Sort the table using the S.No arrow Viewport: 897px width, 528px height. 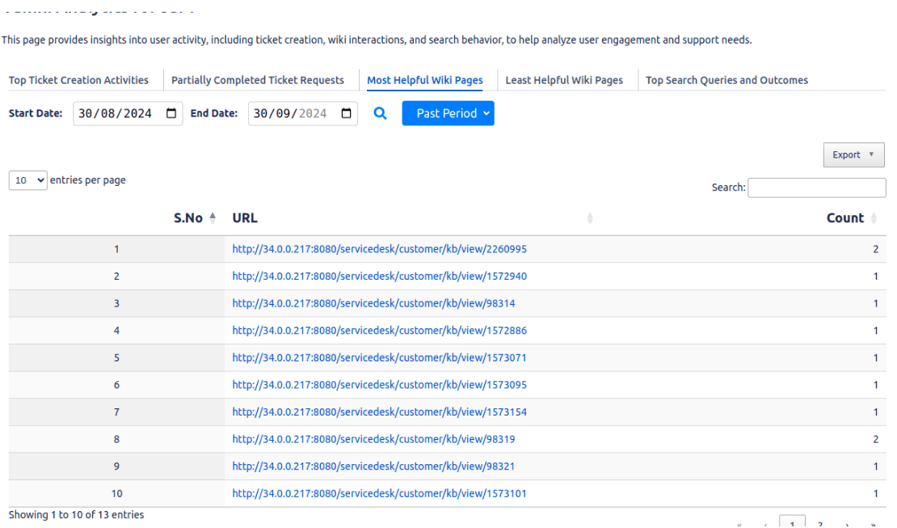pos(212,217)
